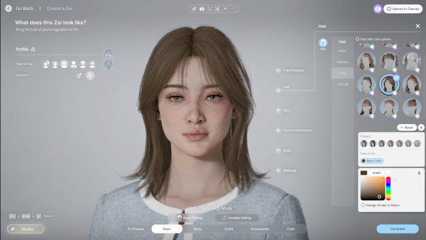Select the Hair category icon
This screenshot has height=240, width=426.
point(322,43)
